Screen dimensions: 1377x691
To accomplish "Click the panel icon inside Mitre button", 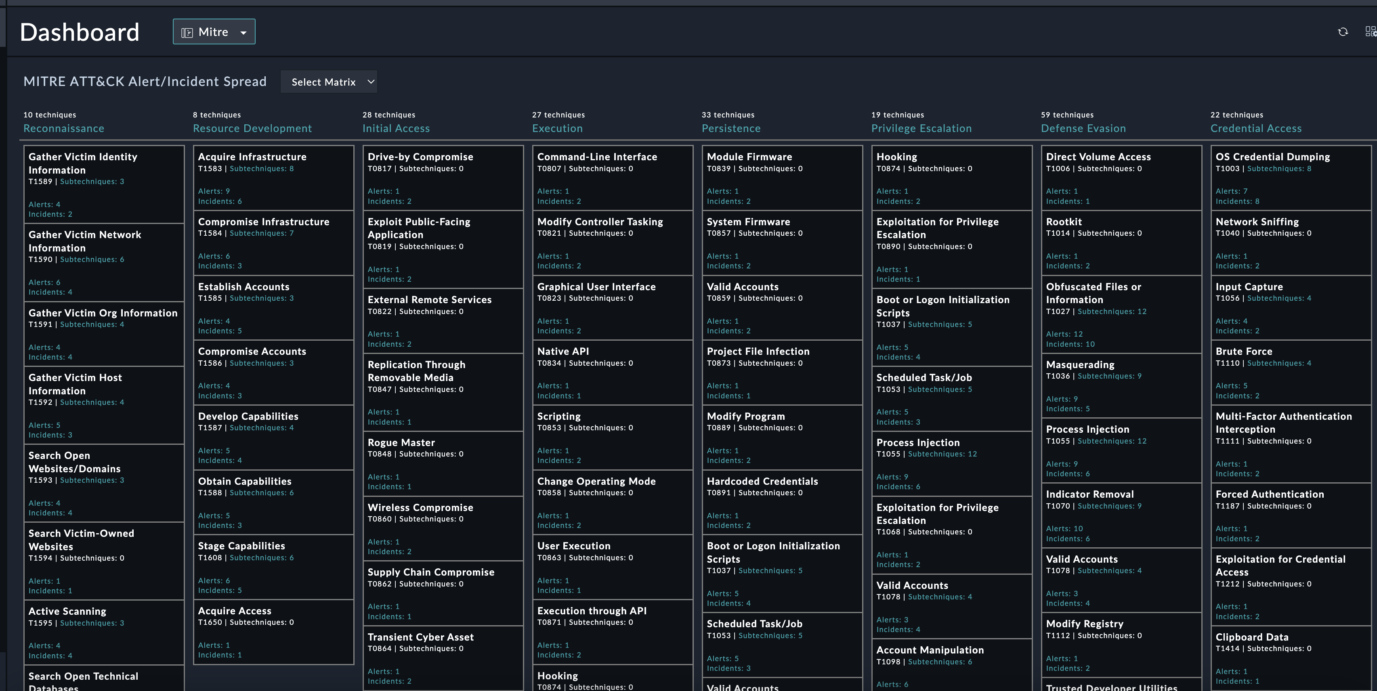I will (187, 33).
